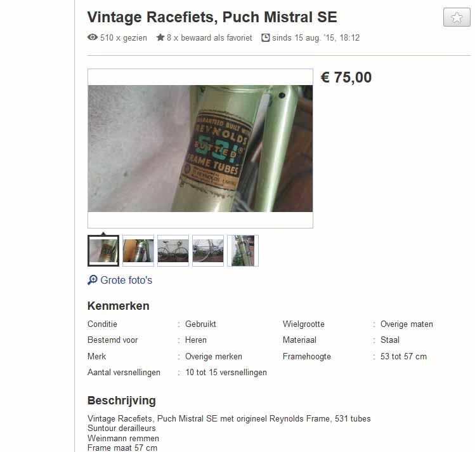Click the Kenmerken heading
Viewport: 475px width, 452px height.
click(x=118, y=306)
